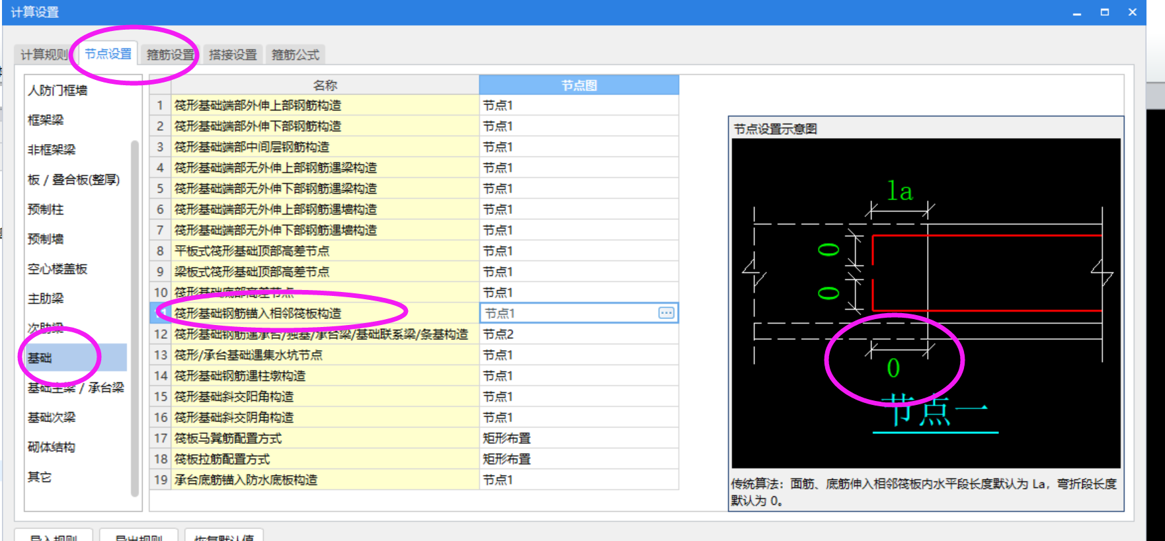Click the 导入规则 button
The width and height of the screenshot is (1165, 541).
click(54, 536)
